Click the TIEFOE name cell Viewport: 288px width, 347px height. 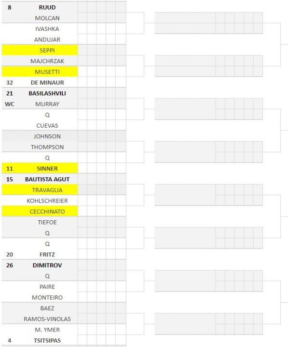[47, 222]
